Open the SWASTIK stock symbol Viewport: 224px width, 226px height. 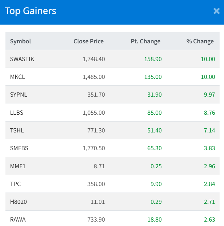click(22, 59)
